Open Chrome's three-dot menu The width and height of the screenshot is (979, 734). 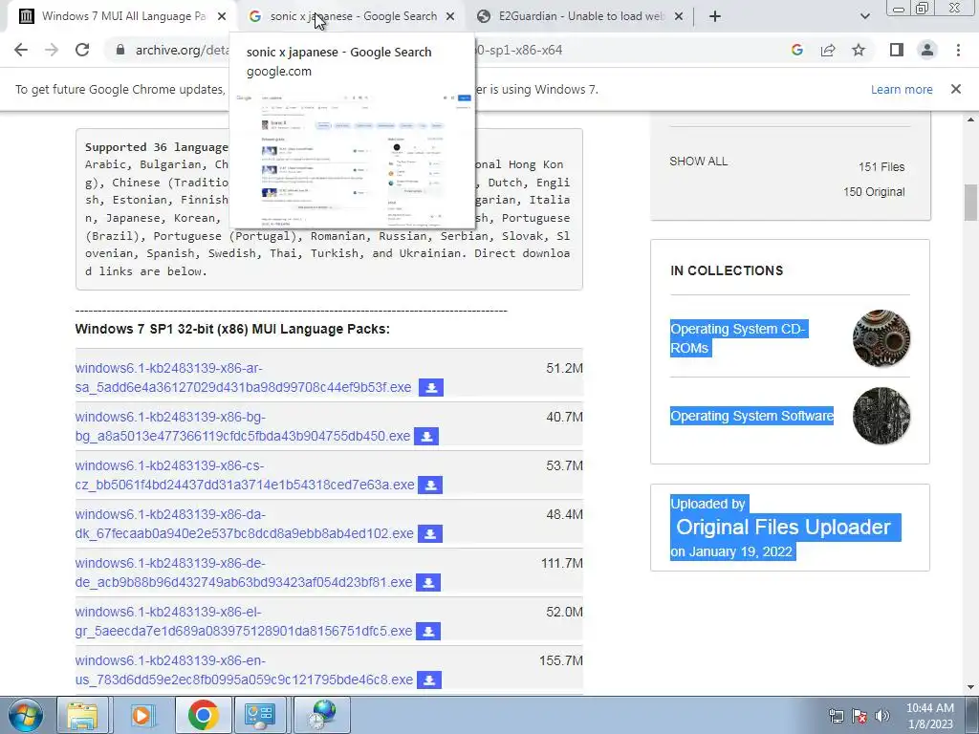[958, 50]
